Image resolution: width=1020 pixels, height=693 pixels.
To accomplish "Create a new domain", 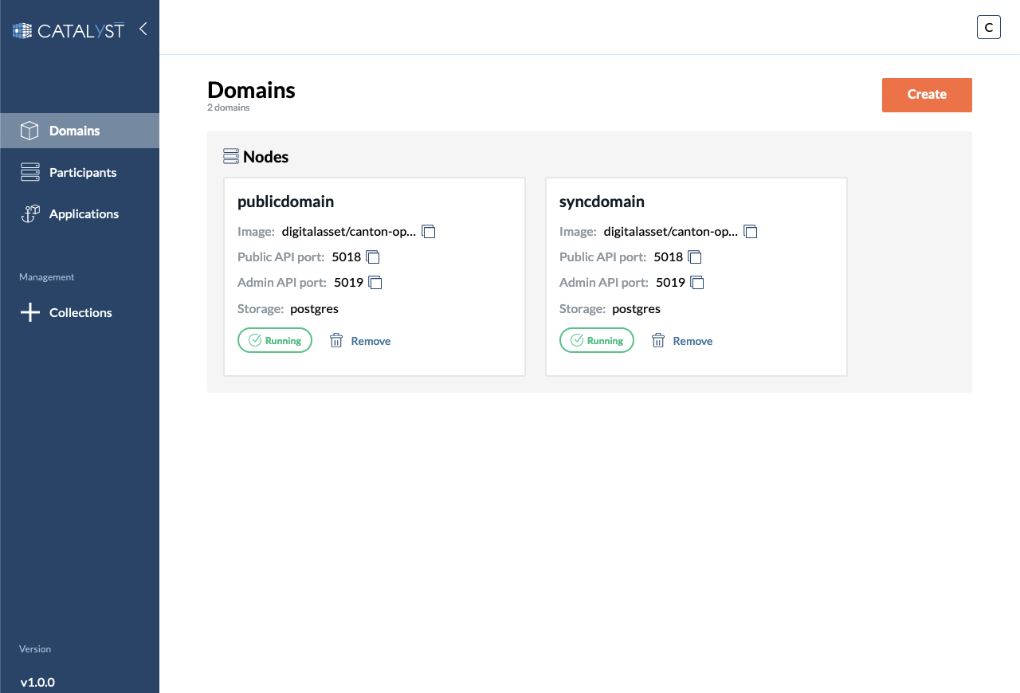I will [927, 95].
